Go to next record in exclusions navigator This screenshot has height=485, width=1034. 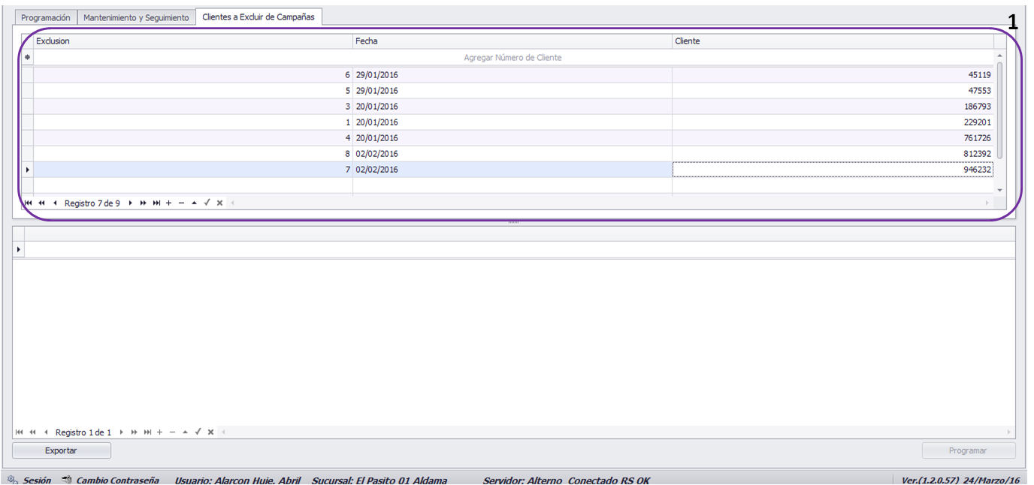[131, 203]
